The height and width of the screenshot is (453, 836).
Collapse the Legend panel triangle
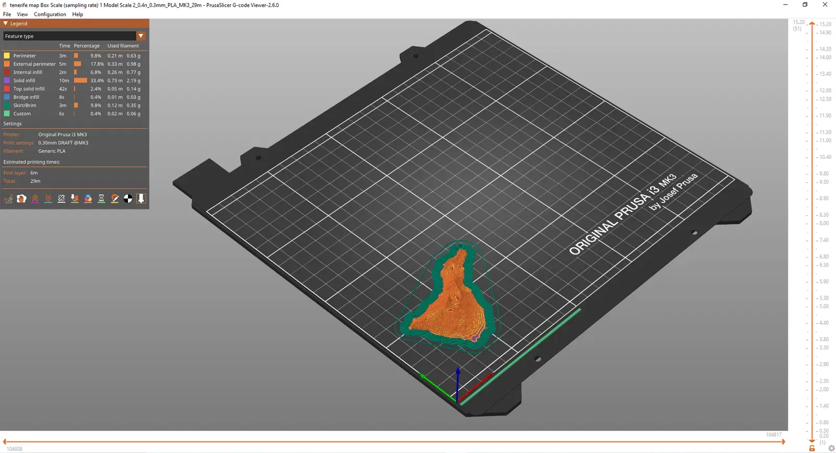(6, 24)
